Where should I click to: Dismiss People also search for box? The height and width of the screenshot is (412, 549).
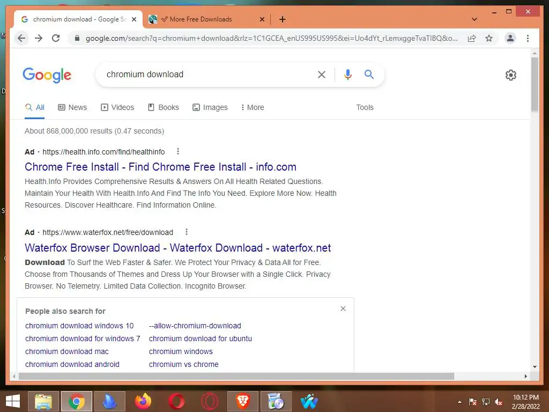343,308
